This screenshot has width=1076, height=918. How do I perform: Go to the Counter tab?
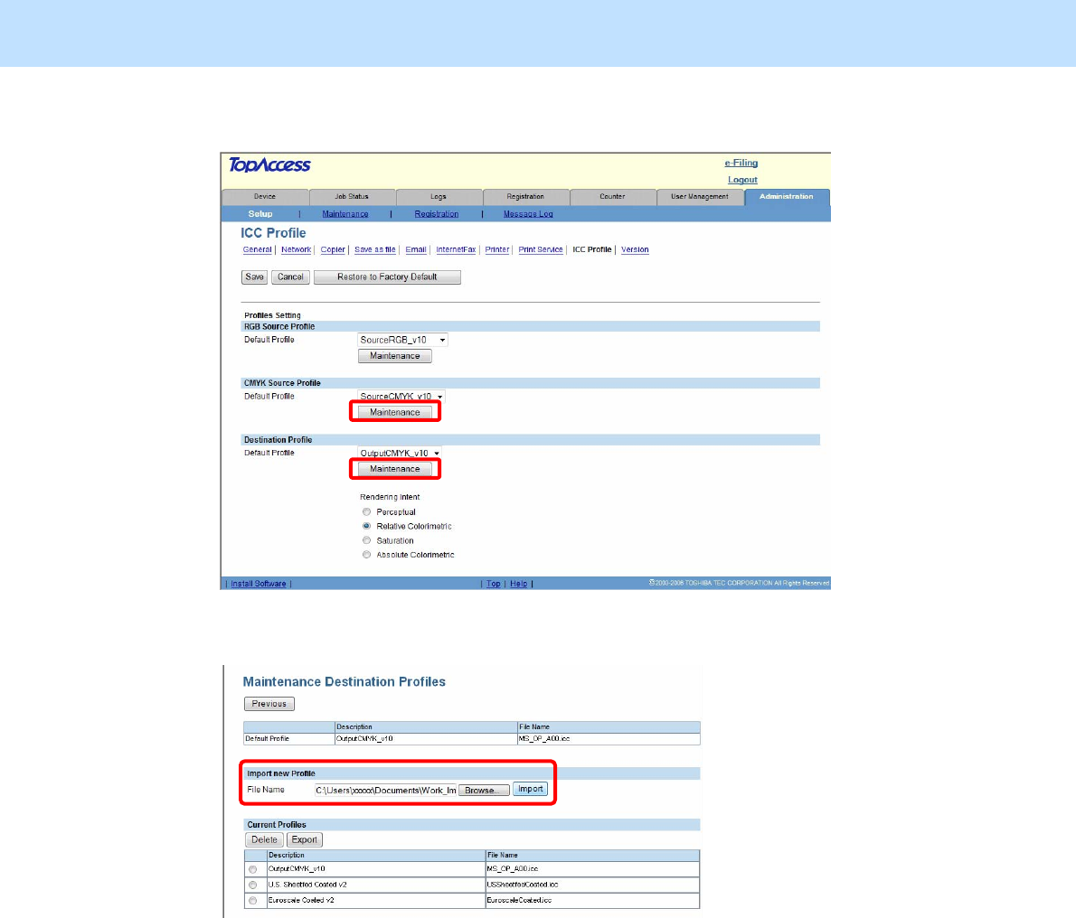click(x=612, y=197)
